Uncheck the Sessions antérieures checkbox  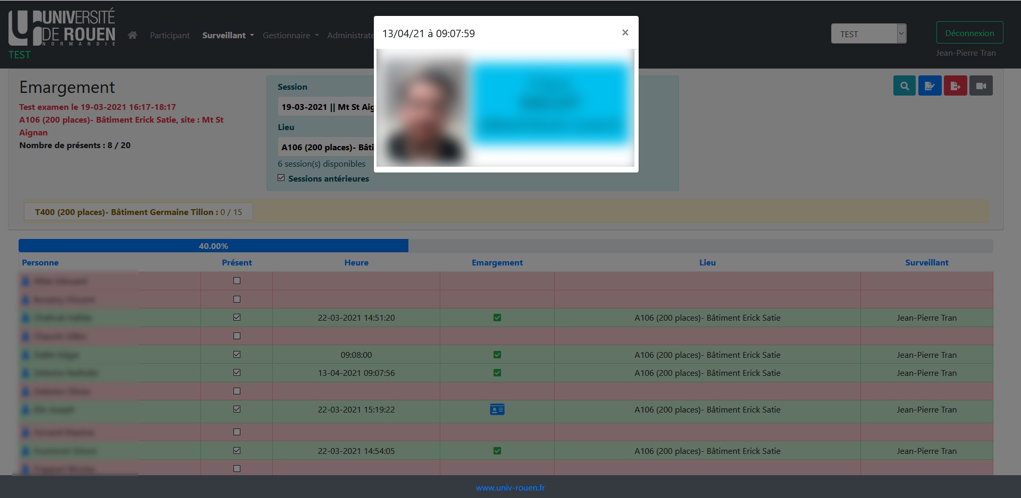coord(281,178)
